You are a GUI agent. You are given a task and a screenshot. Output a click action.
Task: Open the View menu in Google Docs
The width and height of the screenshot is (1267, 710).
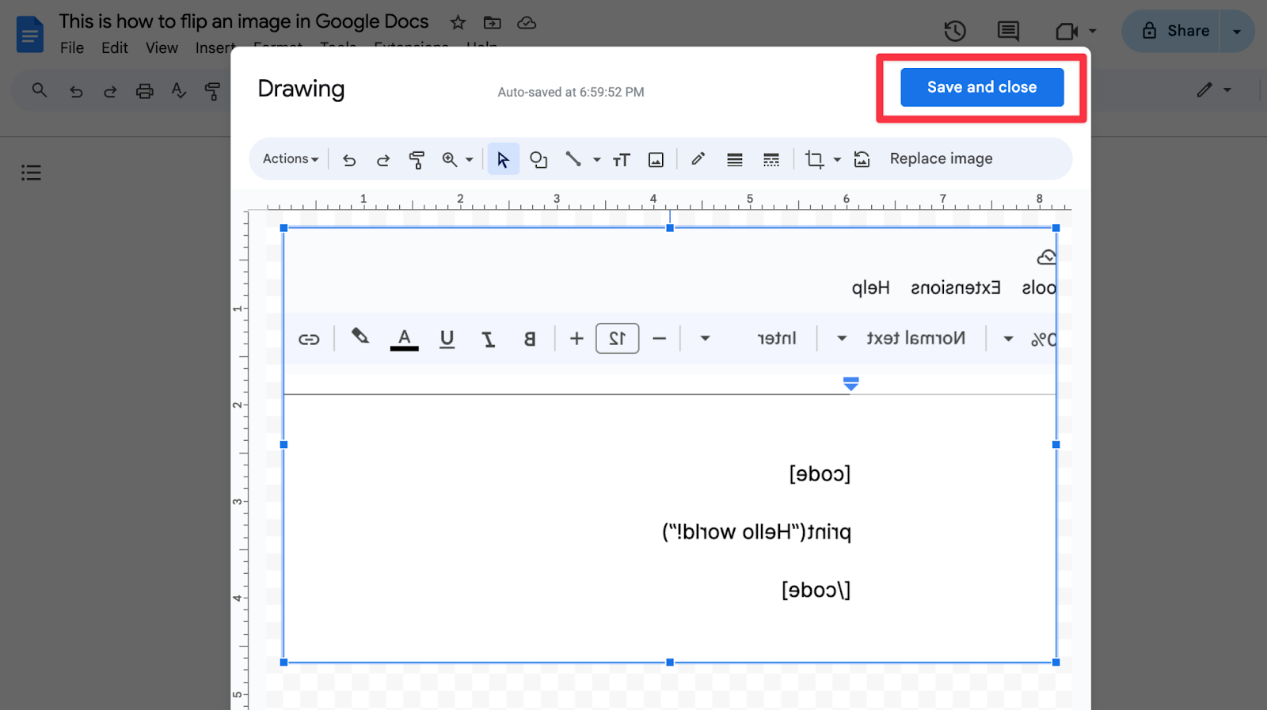(x=162, y=47)
